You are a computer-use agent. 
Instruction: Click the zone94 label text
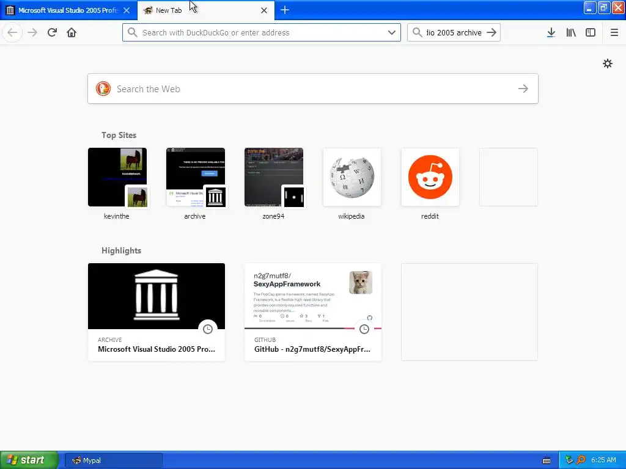[273, 216]
